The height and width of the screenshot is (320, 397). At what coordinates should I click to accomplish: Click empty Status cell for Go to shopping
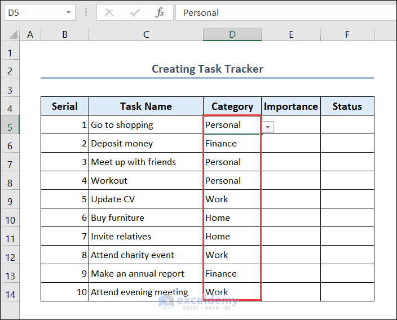347,125
